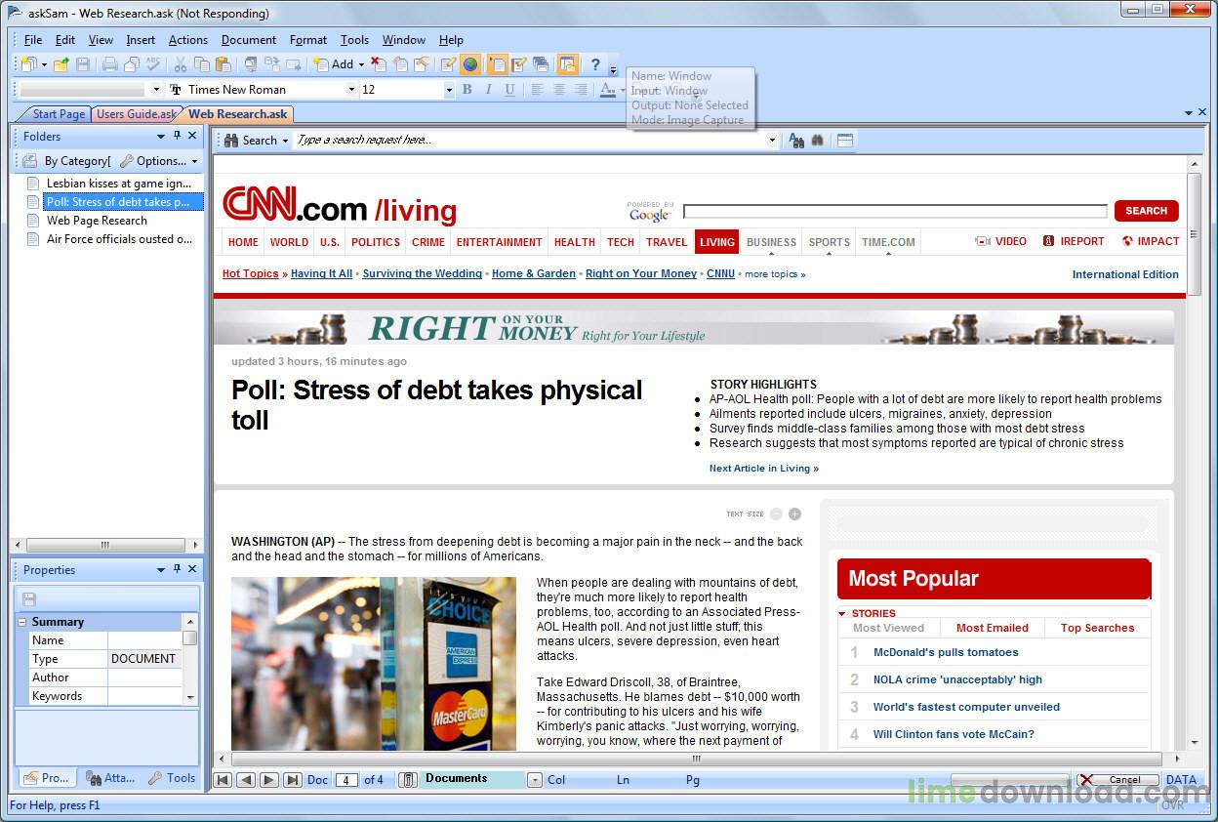Toggle Bold formatting button
This screenshot has width=1218, height=822.
click(467, 90)
